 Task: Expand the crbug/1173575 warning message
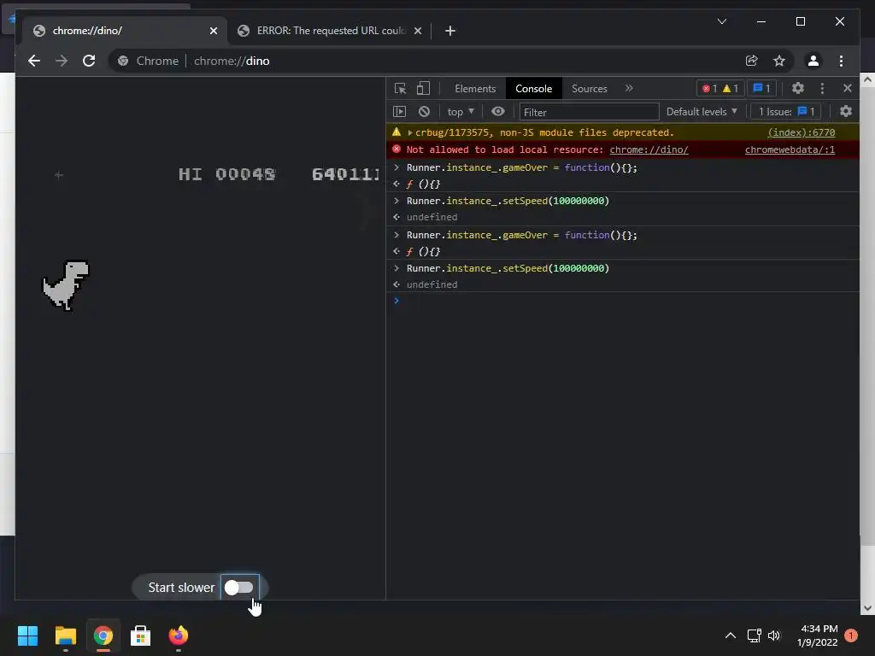410,132
